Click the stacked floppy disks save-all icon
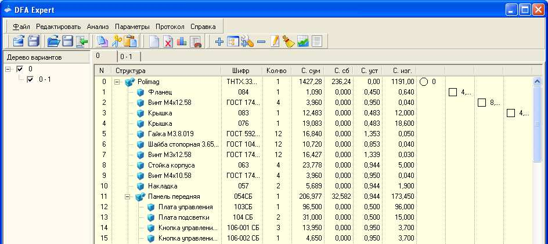Image resolution: width=548 pixels, height=244 pixels. tap(34, 41)
